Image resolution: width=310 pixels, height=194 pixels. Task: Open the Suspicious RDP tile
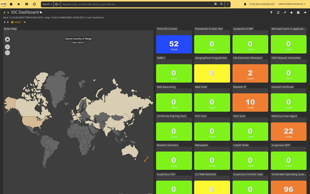289,161
